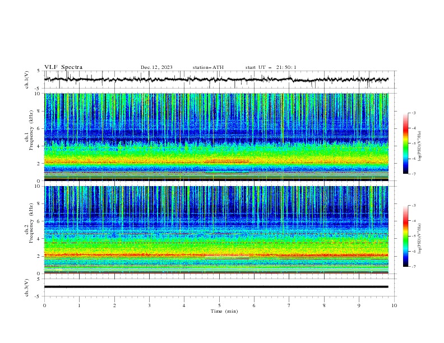Viewport: 444px width, 343px height.
Task: Select the "start UT = 21:50: 1" text
Action: 271,67
